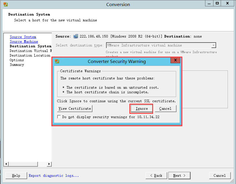
Task: Click the VMware Converter icon in the Conversion title bar
Action: 5,4
